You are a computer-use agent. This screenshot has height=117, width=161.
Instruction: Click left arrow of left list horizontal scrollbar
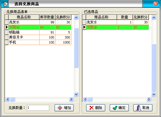tap(8, 100)
